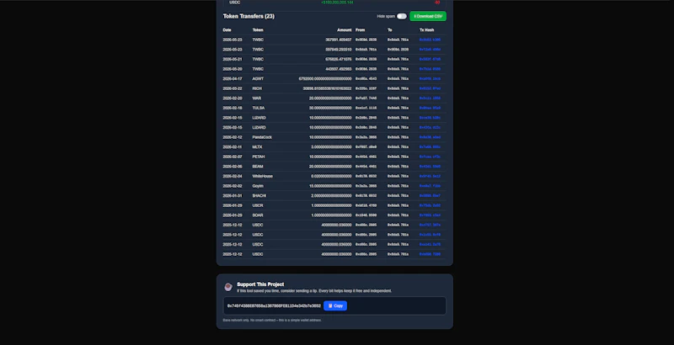Select the MLTX token name

tap(257, 147)
